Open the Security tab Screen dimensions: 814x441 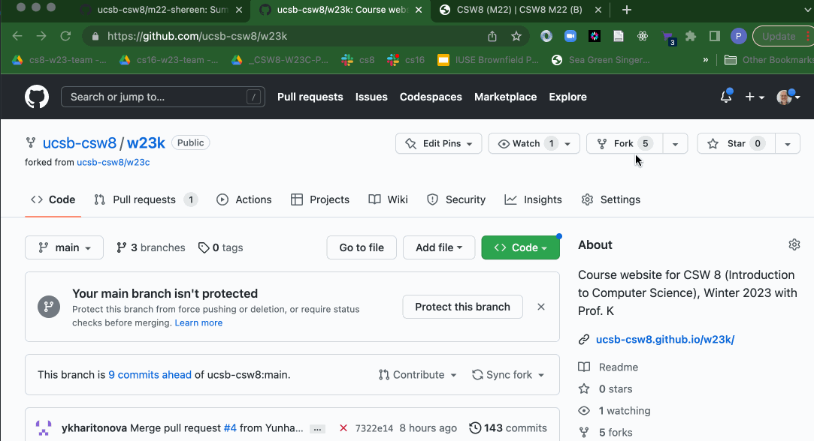(455, 199)
